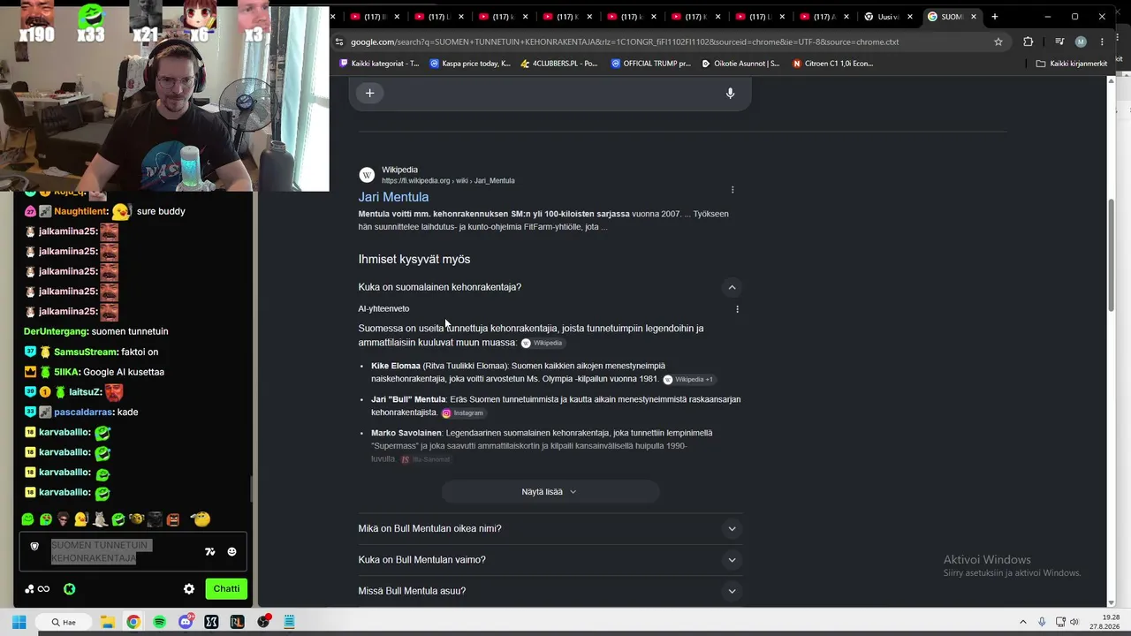
Task: Open the 'Jari Mentula' Wikipedia result
Action: pyautogui.click(x=393, y=197)
